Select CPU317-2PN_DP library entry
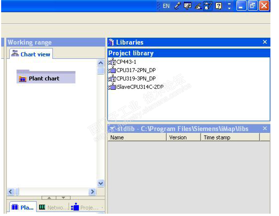Image resolution: width=279 pixels, height=216 pixels. [x=136, y=70]
